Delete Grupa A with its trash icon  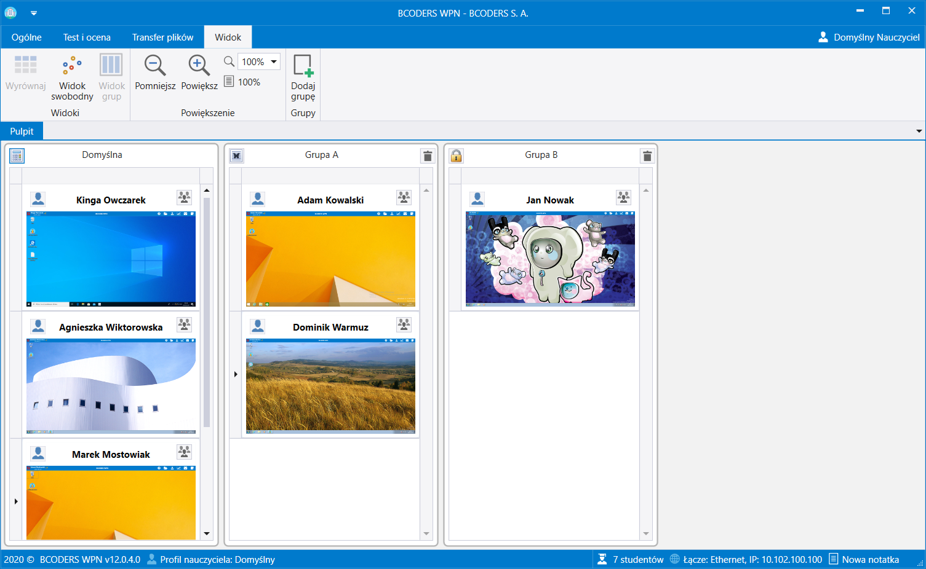(428, 156)
